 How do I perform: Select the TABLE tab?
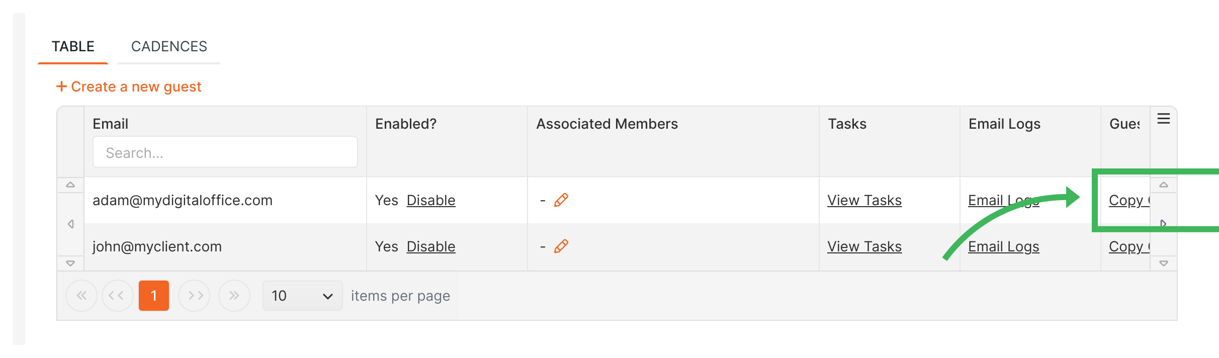73,46
